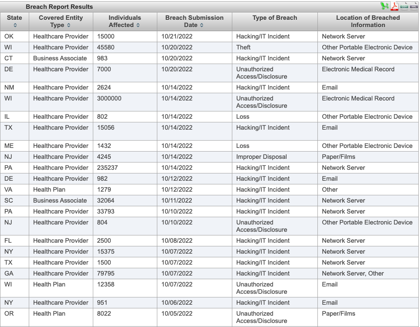Select the 2624 individuals affected cell
Viewport: 420px width, 327px height.
point(125,88)
